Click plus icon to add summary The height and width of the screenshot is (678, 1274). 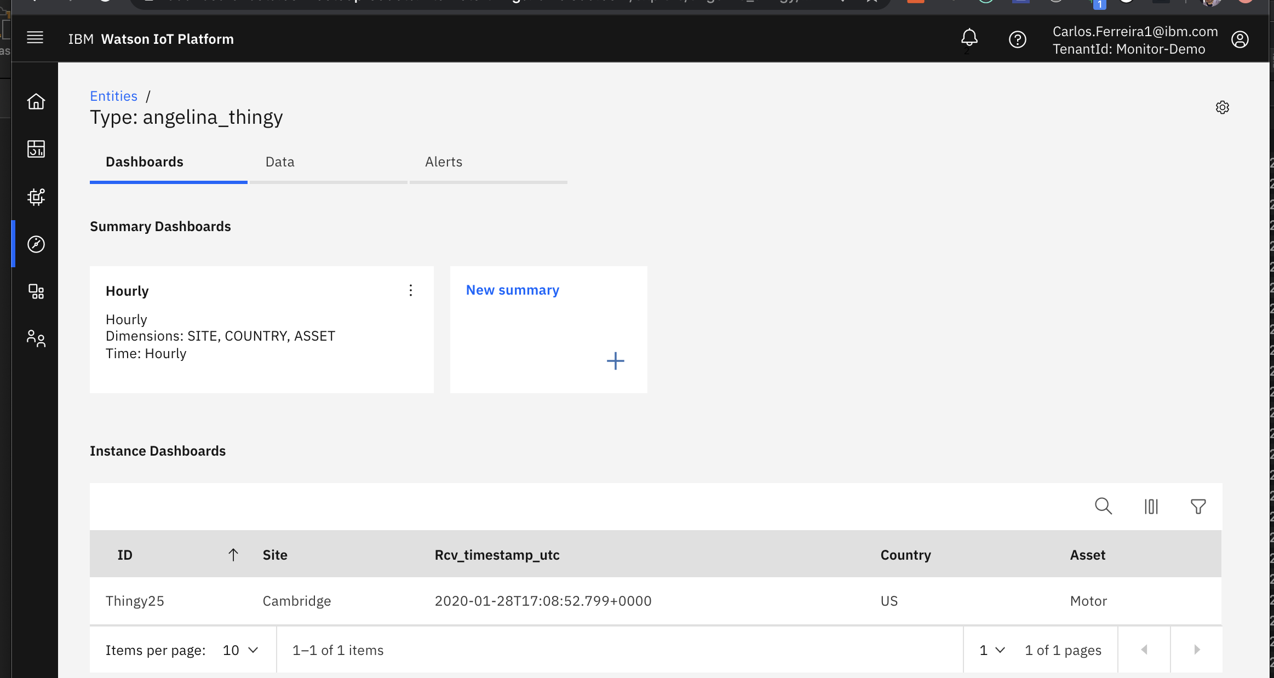tap(615, 361)
